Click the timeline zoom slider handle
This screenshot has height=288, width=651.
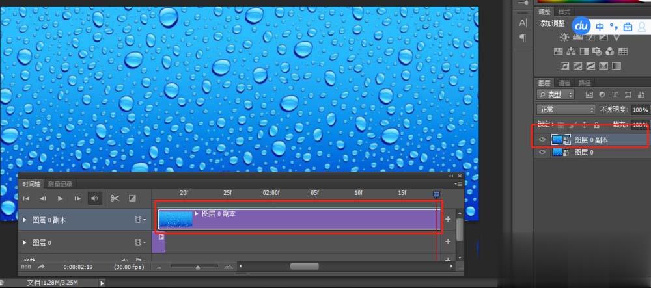tap(198, 267)
